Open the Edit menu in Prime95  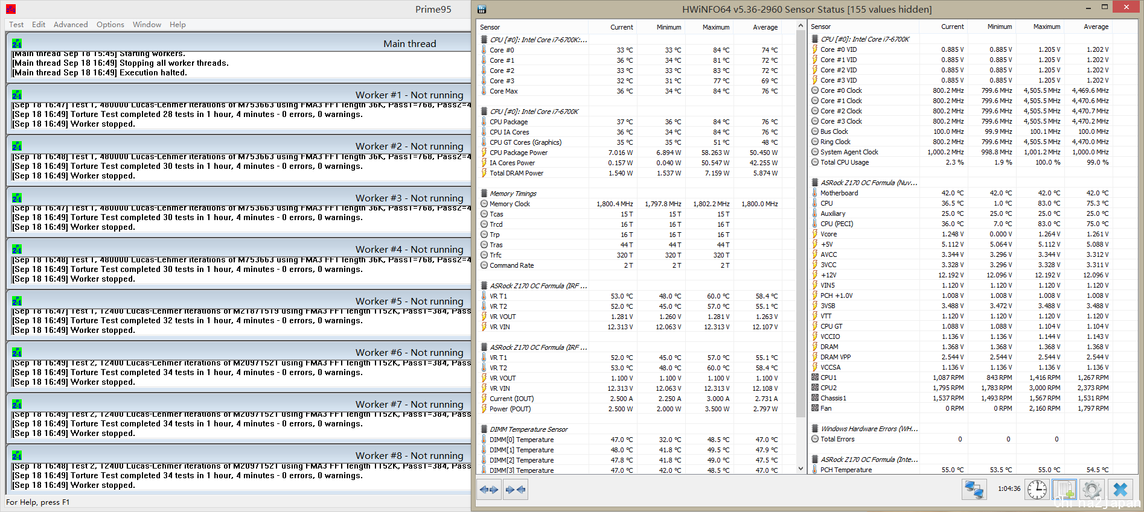39,25
